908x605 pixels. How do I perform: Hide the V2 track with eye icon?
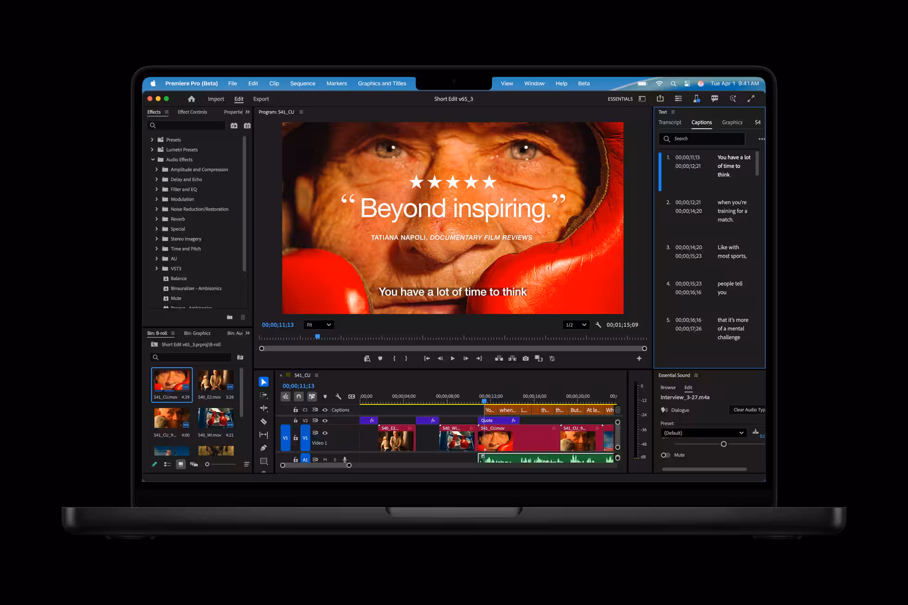[325, 421]
